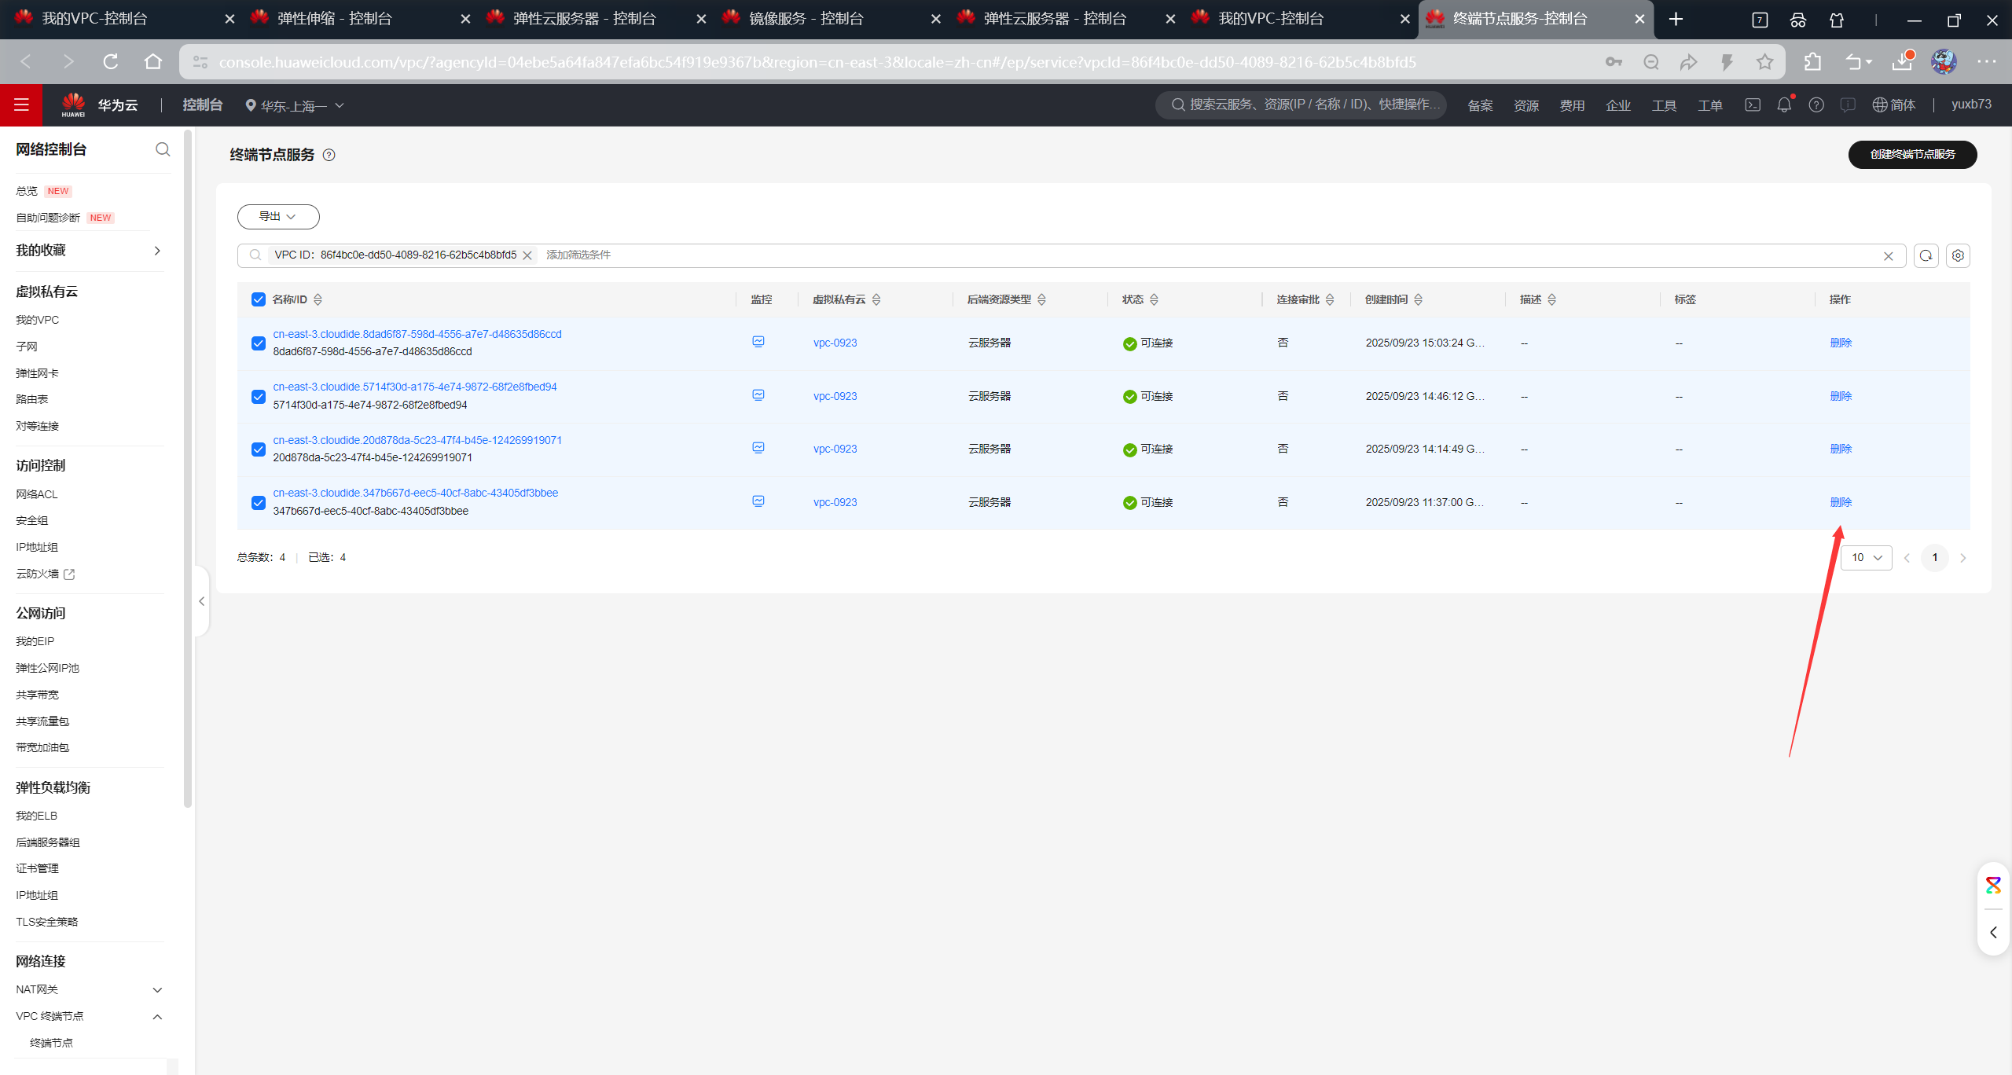The height and width of the screenshot is (1075, 2012).
Task: Switch to the 镜像服务 - 控制台 browser tab
Action: 806,19
